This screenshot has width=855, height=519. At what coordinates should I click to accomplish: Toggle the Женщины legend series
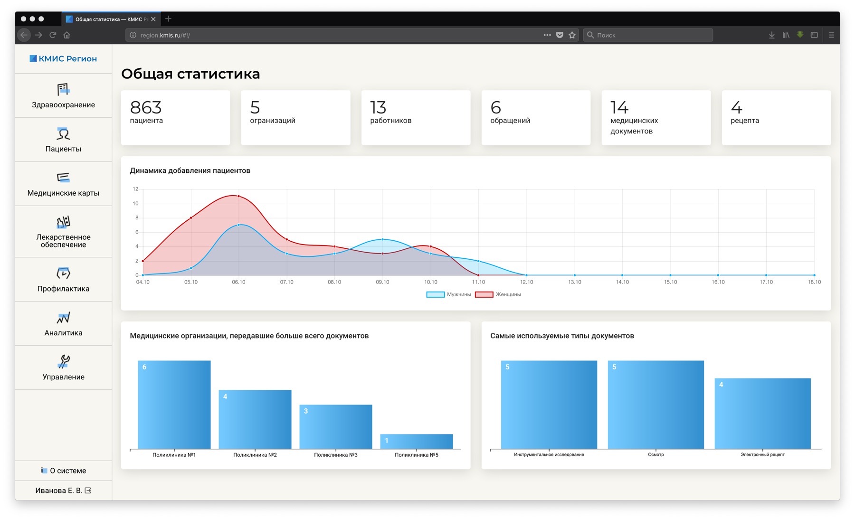pyautogui.click(x=498, y=294)
